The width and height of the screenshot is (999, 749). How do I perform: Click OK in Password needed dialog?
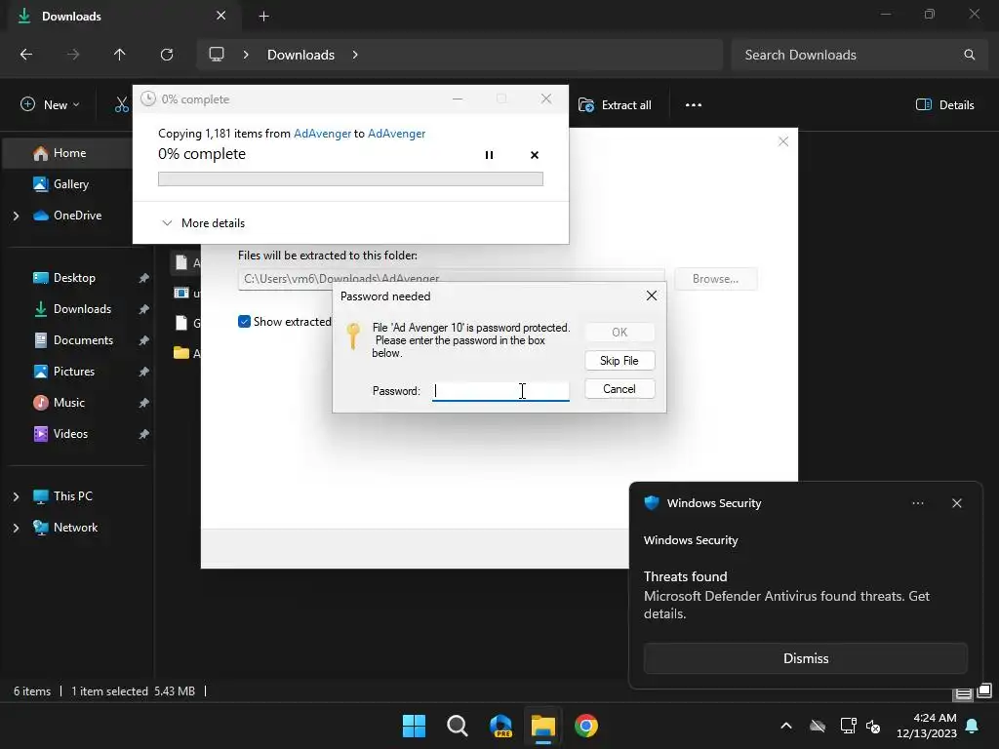pos(619,332)
